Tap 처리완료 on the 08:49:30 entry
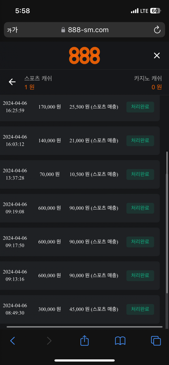The width and height of the screenshot is (169, 365). (x=140, y=309)
